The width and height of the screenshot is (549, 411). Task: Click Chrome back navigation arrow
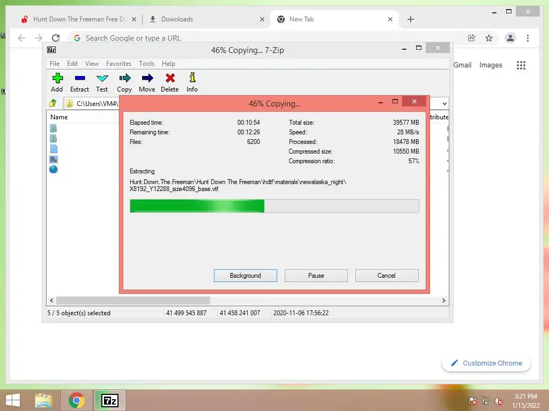[21, 38]
